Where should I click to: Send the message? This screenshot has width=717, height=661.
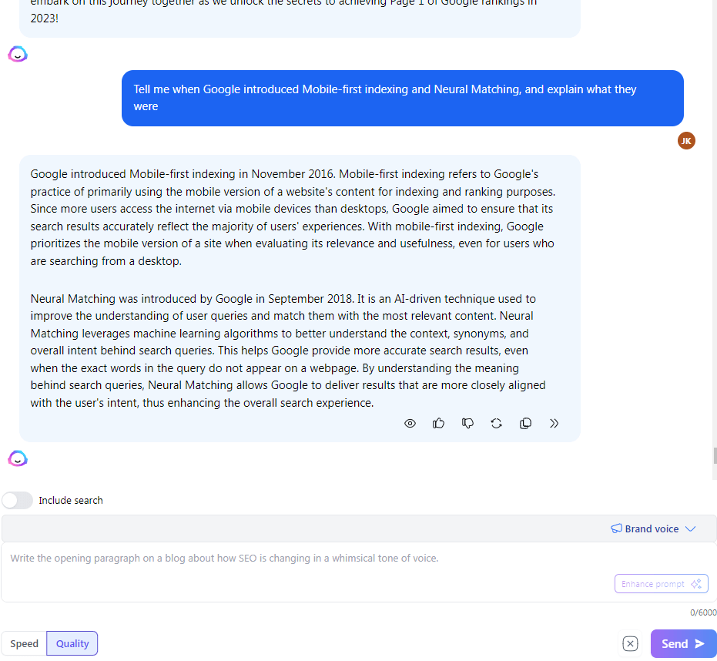[x=683, y=643]
